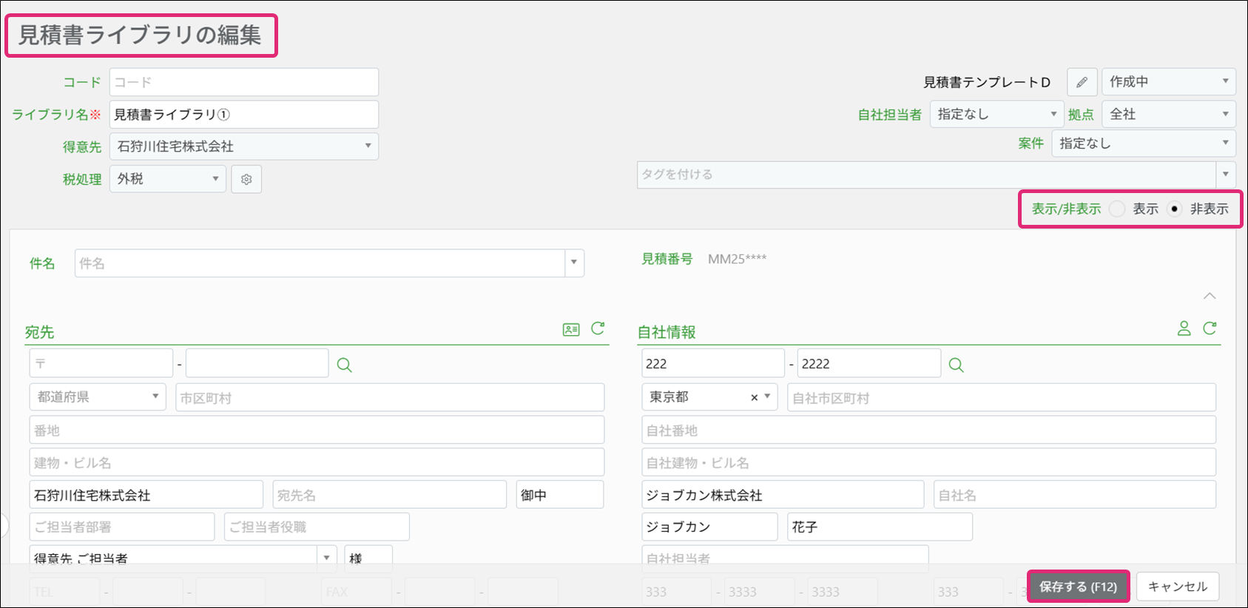Click the person icon in 自社情報 header
Image resolution: width=1248 pixels, height=608 pixels.
pos(1184,328)
